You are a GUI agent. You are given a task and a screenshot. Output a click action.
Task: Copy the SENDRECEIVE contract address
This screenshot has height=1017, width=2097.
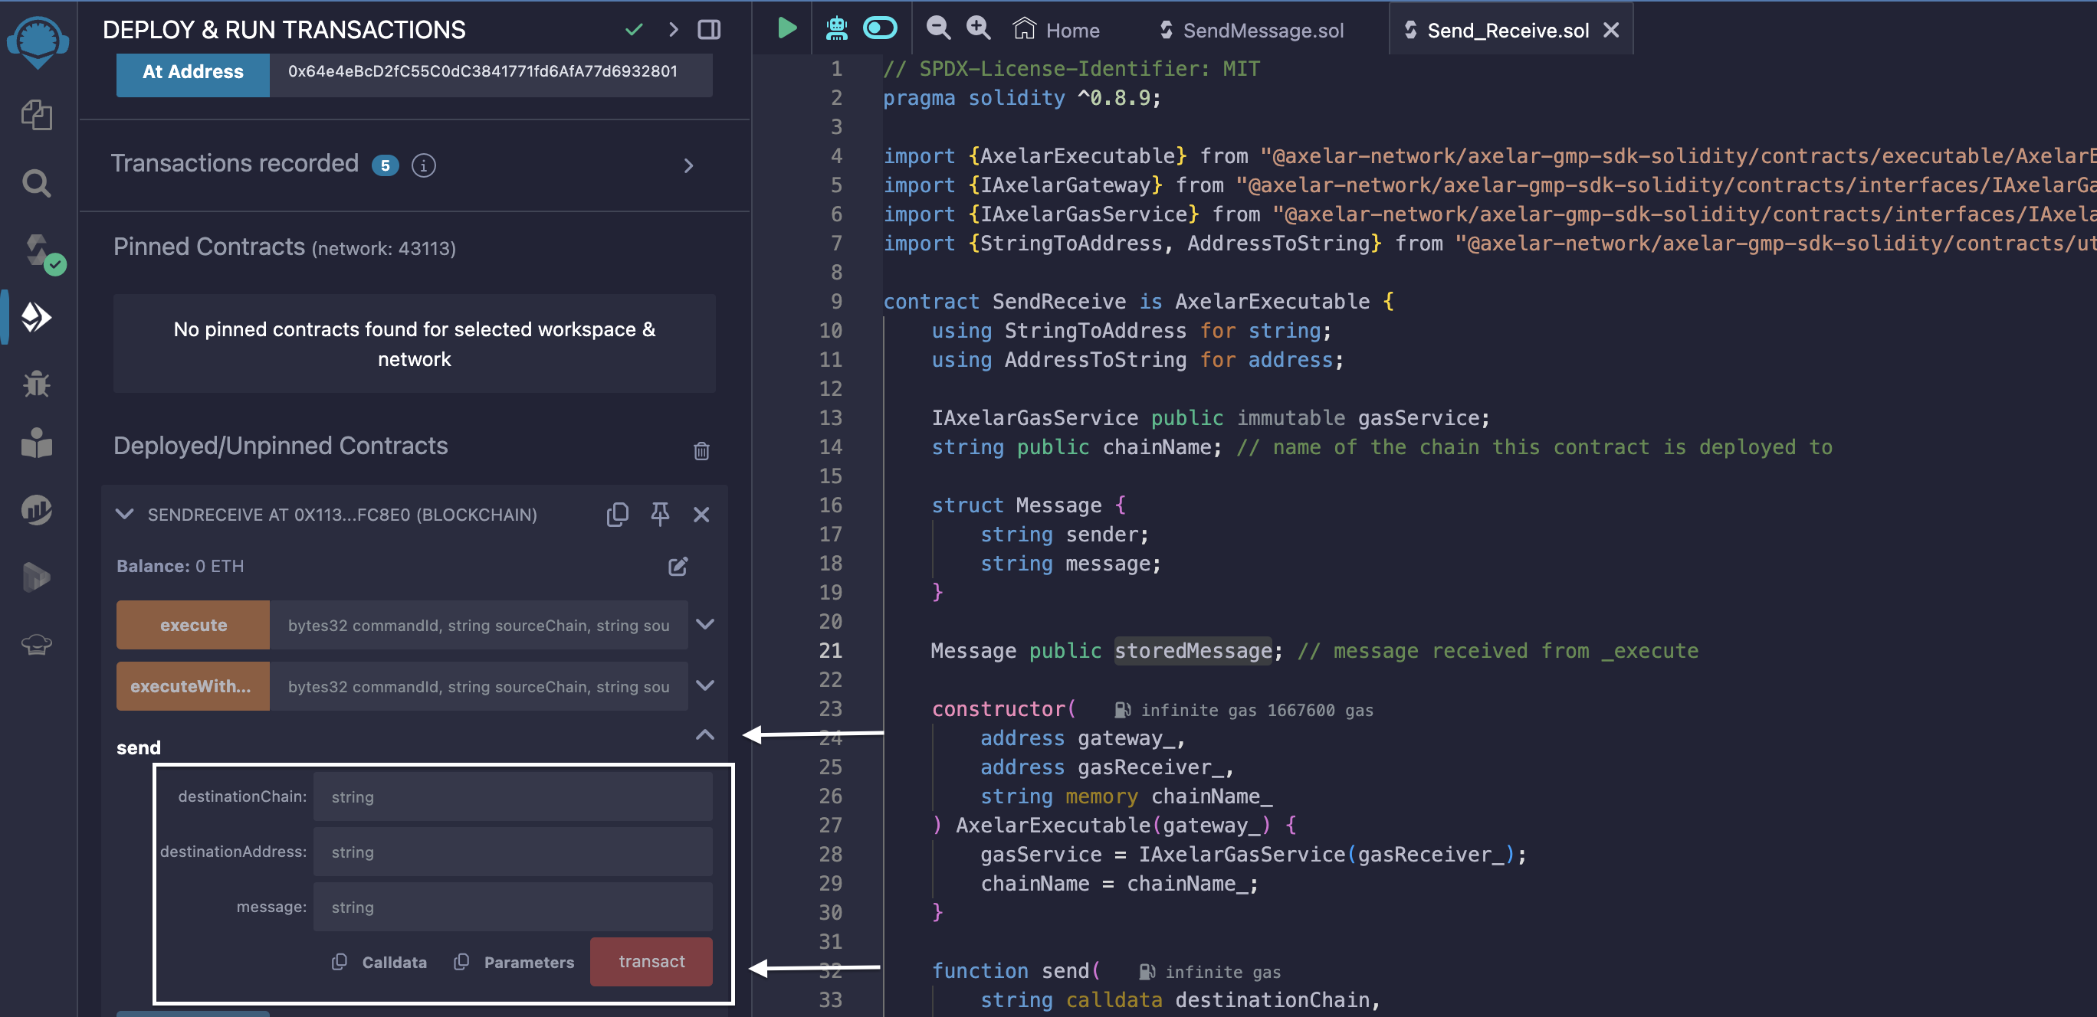click(617, 514)
